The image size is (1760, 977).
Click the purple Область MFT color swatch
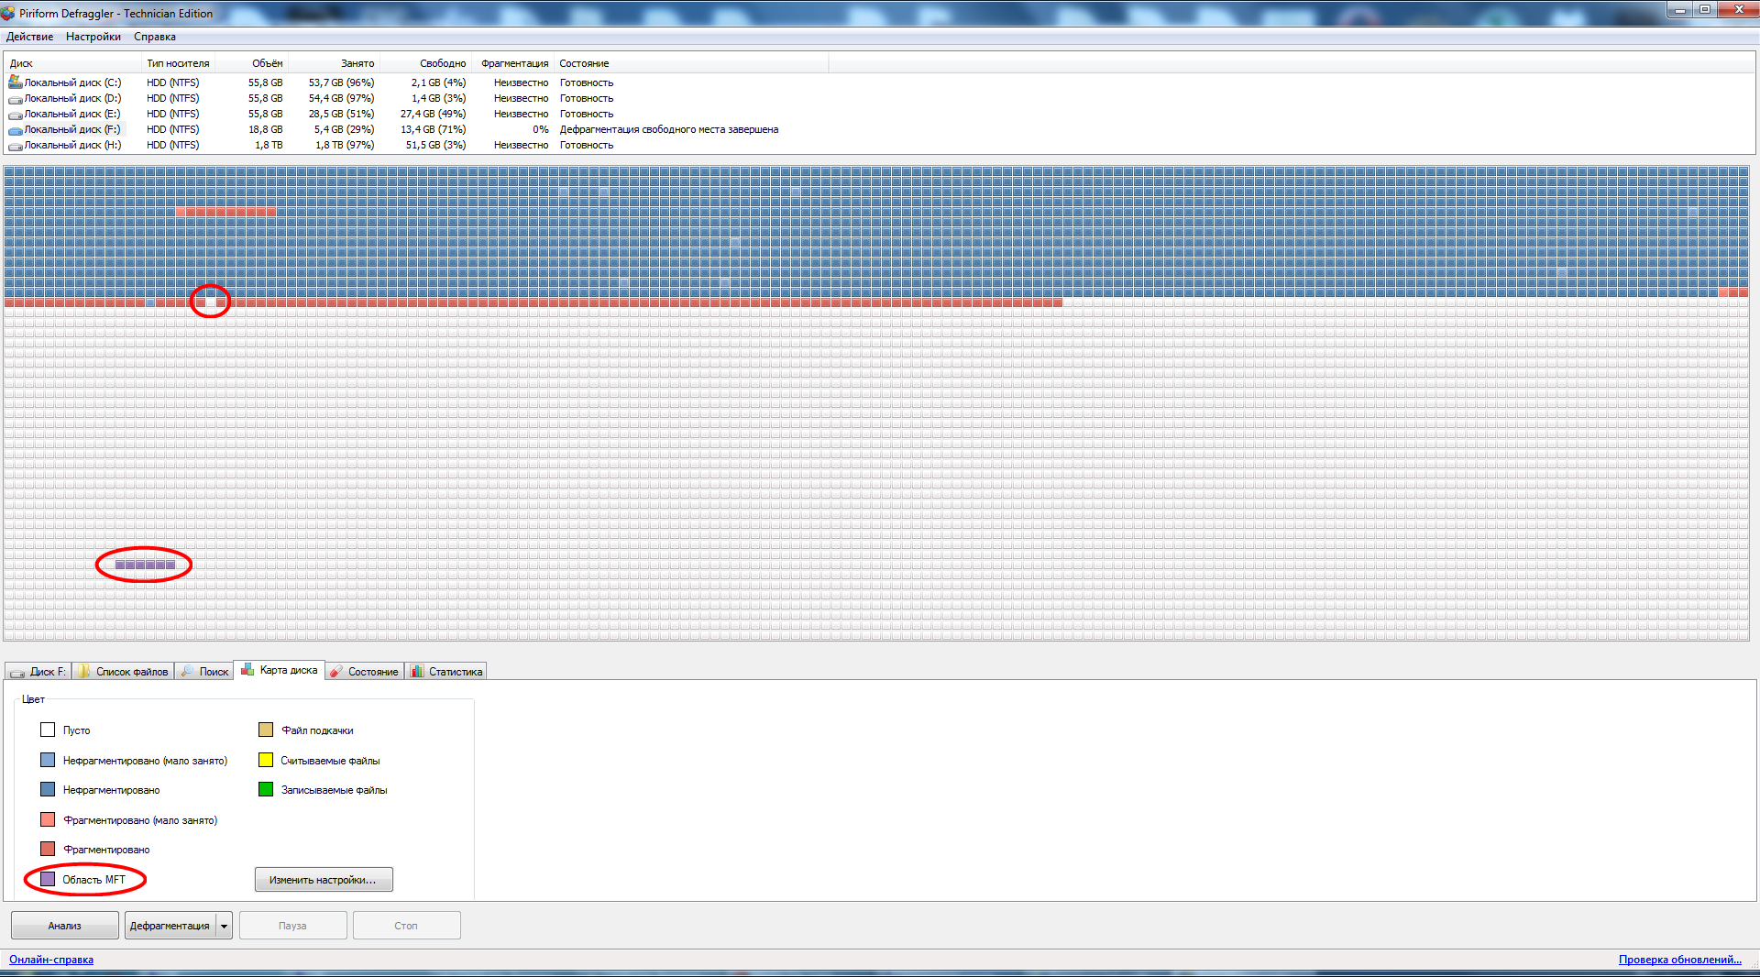48,879
